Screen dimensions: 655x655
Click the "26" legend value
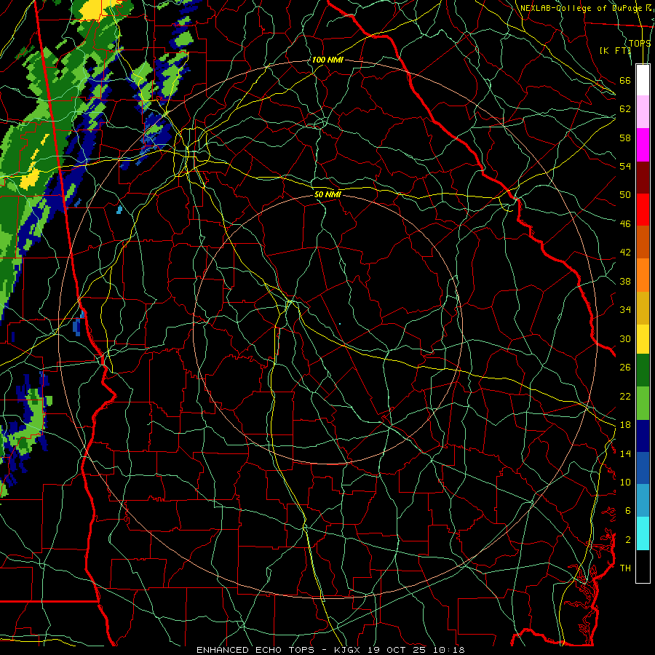pyautogui.click(x=625, y=368)
